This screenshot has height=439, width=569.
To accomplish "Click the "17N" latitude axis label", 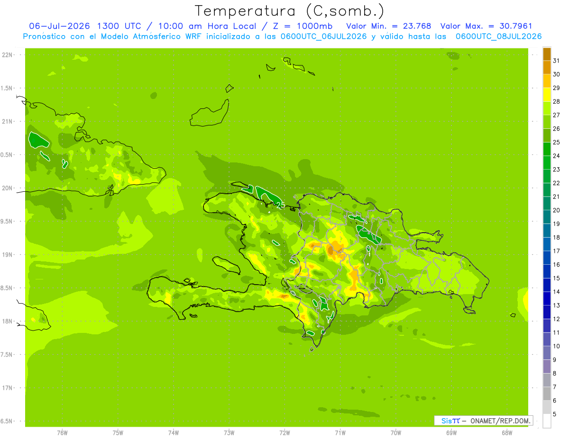I will coord(6,388).
